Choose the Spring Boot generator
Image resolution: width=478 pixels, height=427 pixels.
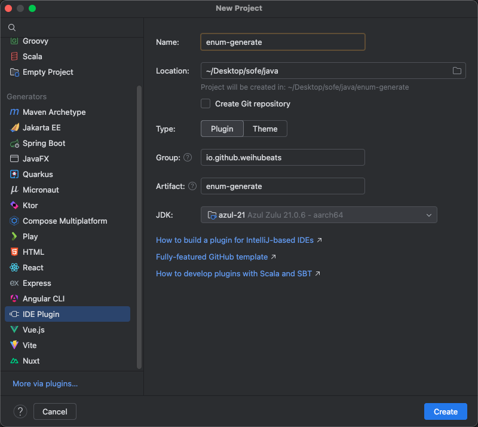click(68, 143)
